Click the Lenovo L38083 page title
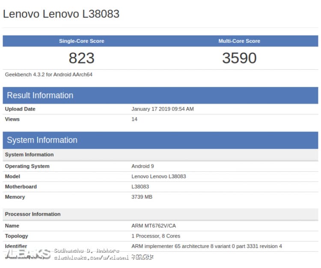 (x=61, y=14)
